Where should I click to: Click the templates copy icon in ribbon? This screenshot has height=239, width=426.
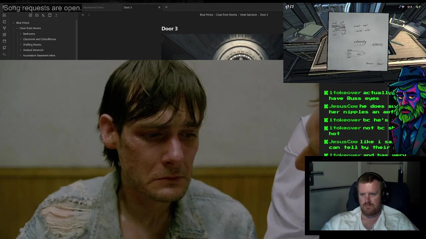coord(4,47)
